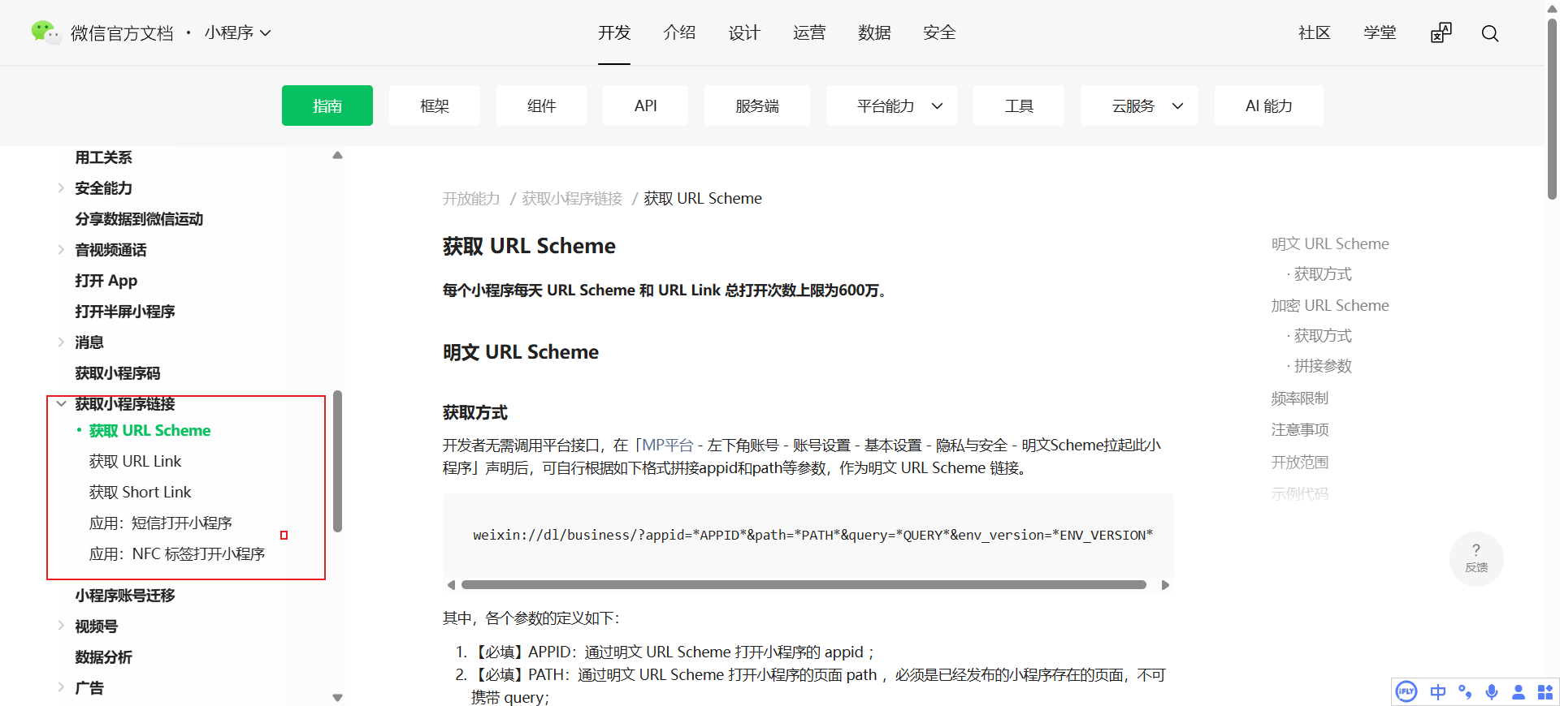Viewport: 1560px width, 706px height.
Task: Open 获取小程序码 in sidebar
Action: click(x=118, y=373)
